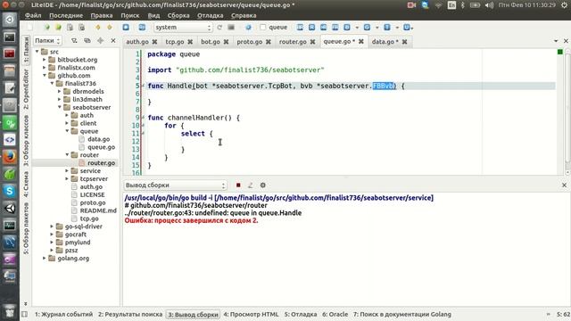
Task: Click the reload environment icon beside system dropdown
Action: [219, 28]
